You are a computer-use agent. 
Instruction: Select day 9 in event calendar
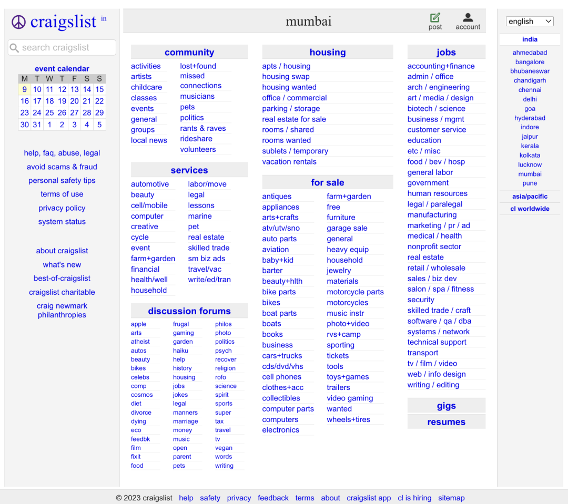point(25,89)
